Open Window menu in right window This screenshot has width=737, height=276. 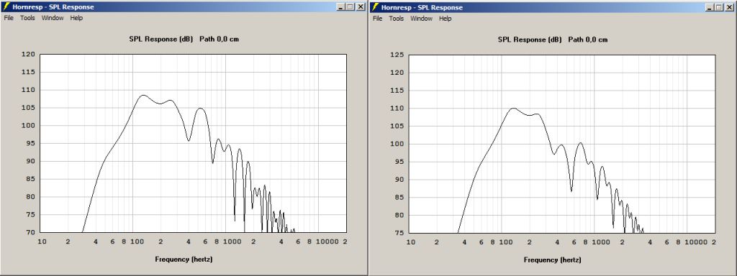point(422,19)
